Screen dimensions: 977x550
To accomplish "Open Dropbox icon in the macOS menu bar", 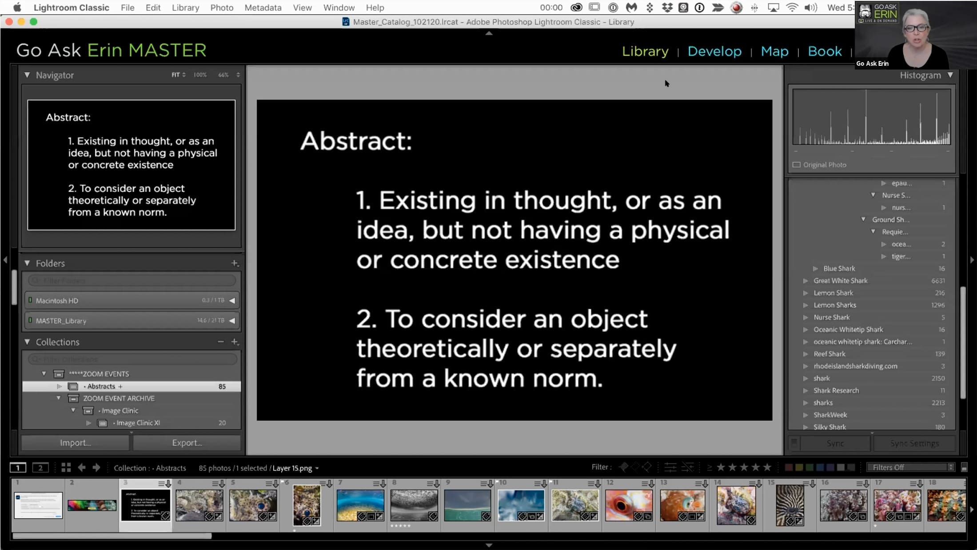I will [x=667, y=8].
